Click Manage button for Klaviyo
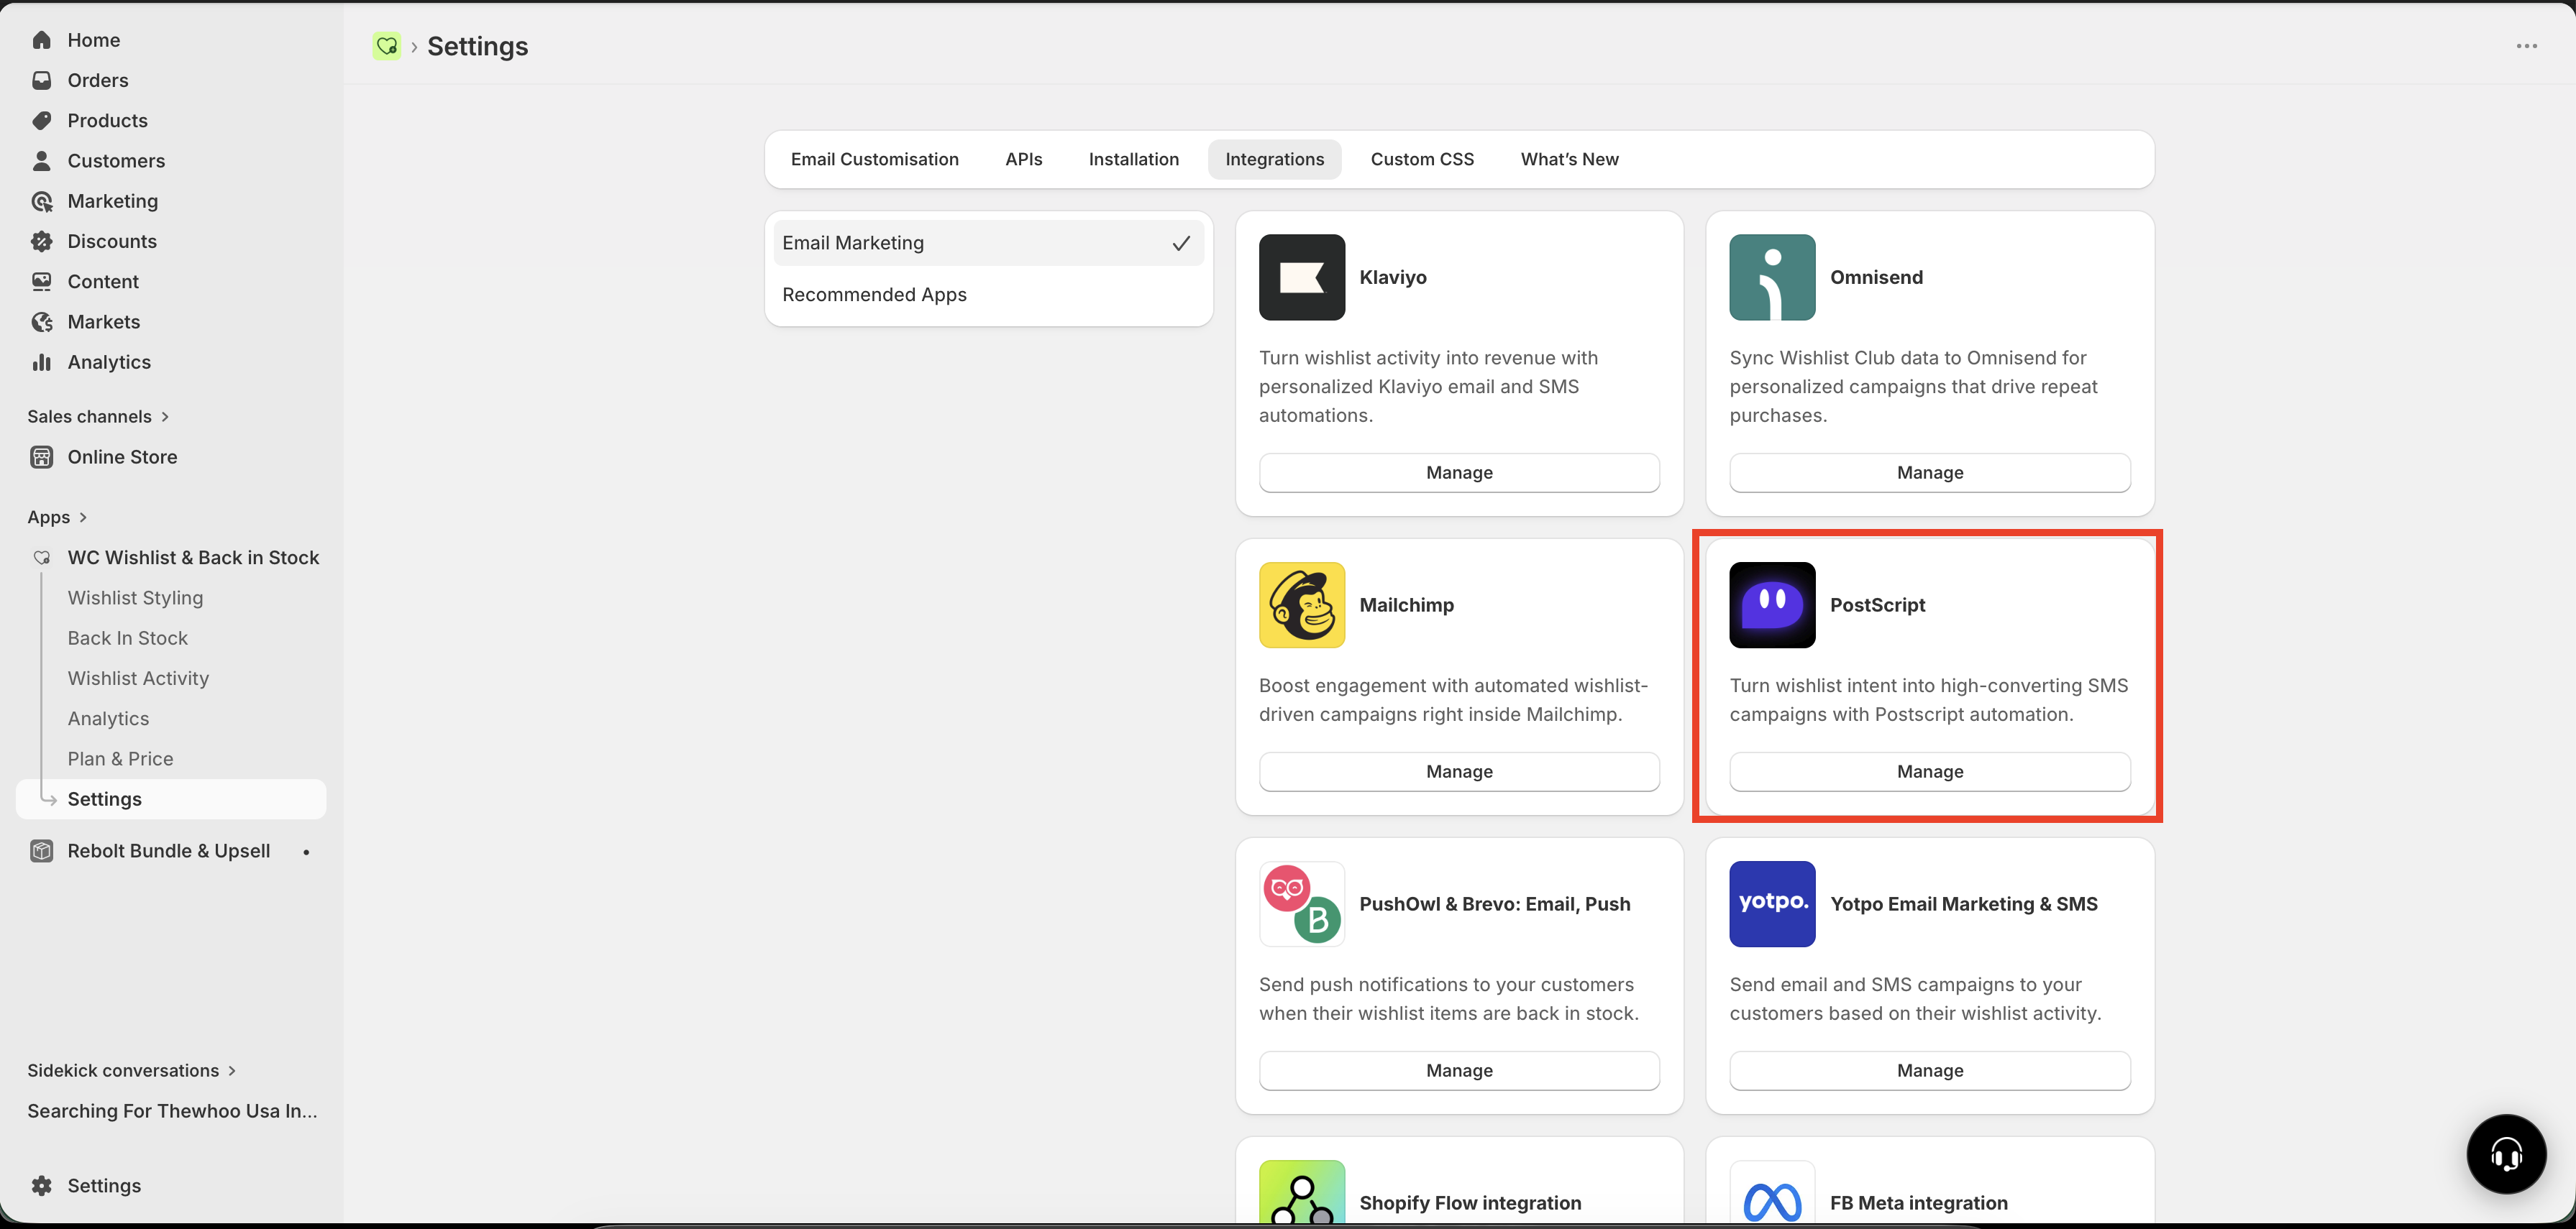Image resolution: width=2576 pixels, height=1229 pixels. [1459, 473]
